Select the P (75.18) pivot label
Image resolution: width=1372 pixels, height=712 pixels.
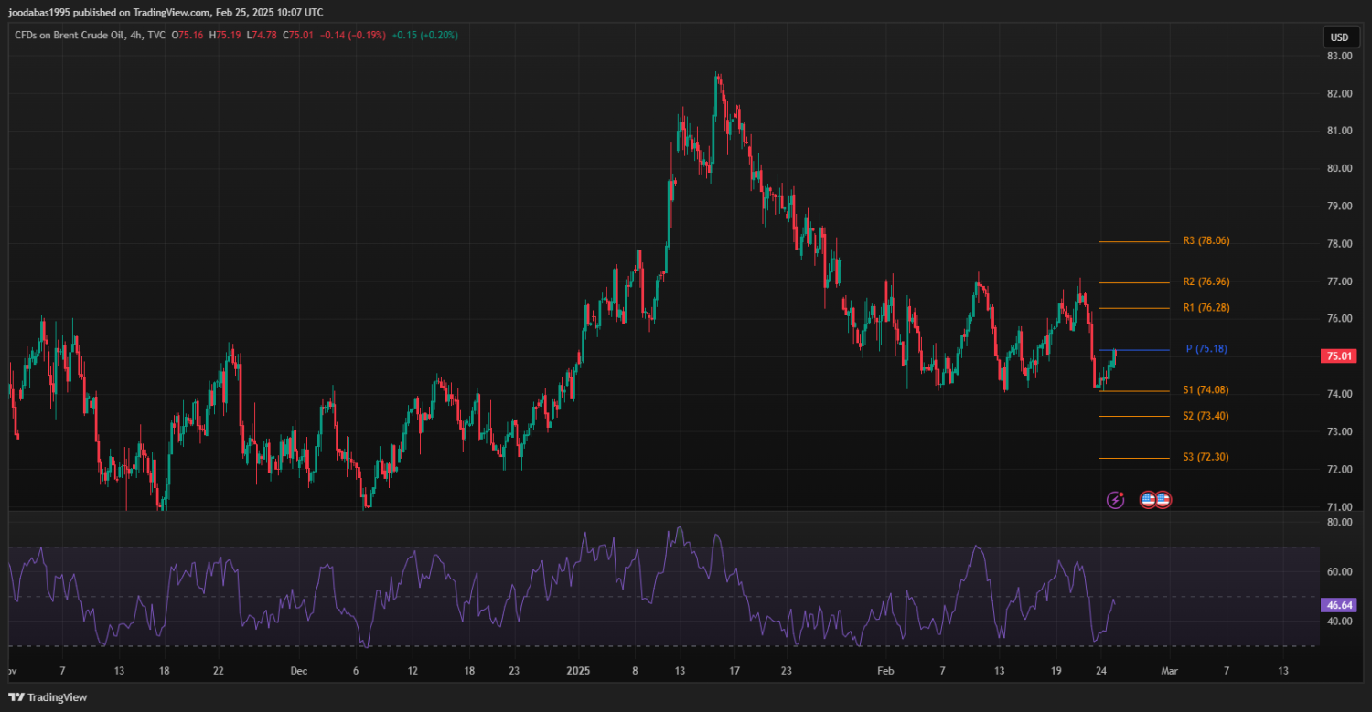(x=1206, y=349)
